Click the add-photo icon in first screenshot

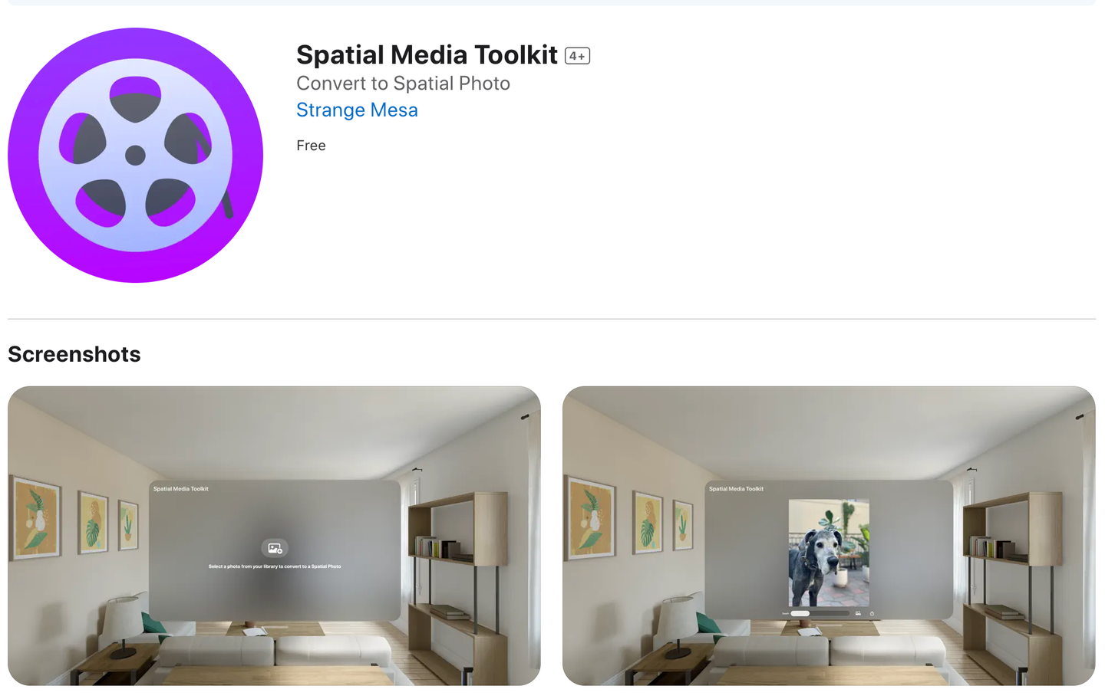[274, 548]
